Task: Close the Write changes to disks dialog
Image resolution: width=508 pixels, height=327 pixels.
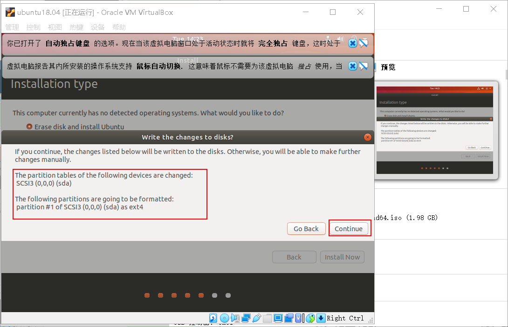Action: [x=367, y=137]
